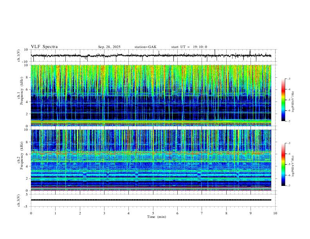Click the log(PSD) label of ch.1 colorbar
The width and height of the screenshot is (310, 239).
point(293,102)
